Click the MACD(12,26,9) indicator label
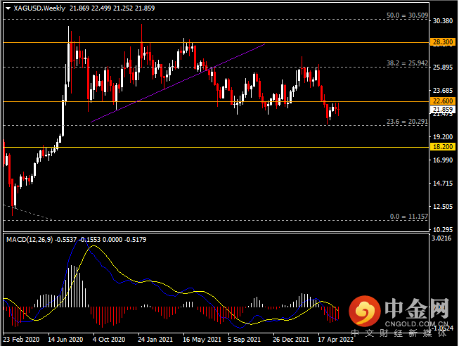 [x=30, y=240]
